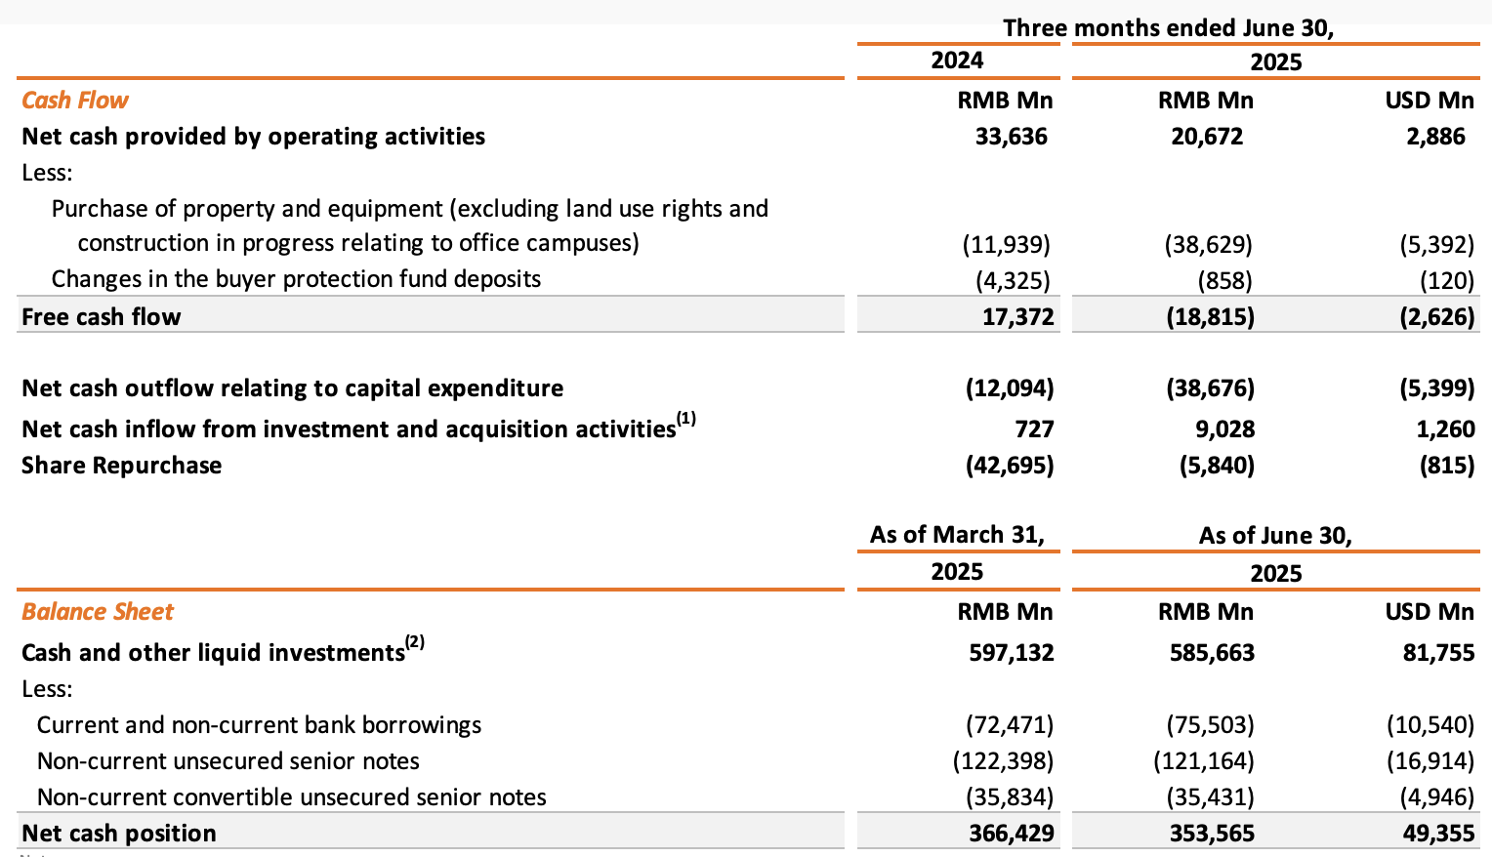
Task: Click 'Cash and other liquid investments' label
Action: click(213, 653)
